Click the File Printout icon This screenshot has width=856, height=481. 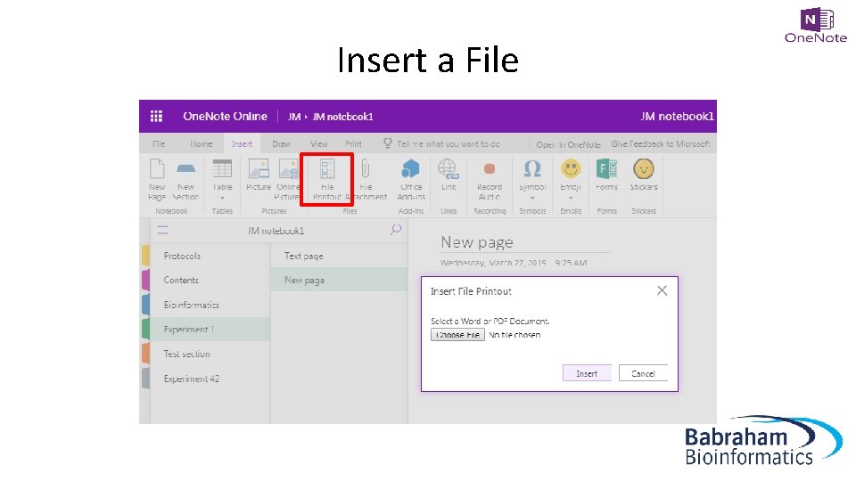pos(327,169)
